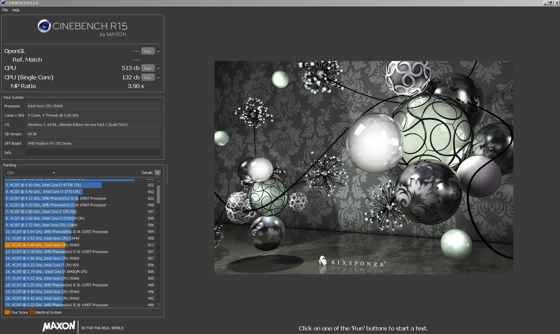Select ranking row 5, Phenom II X6 1090T at 4.12 GHz
The height and width of the screenshot is (334, 560).
pos(80,198)
